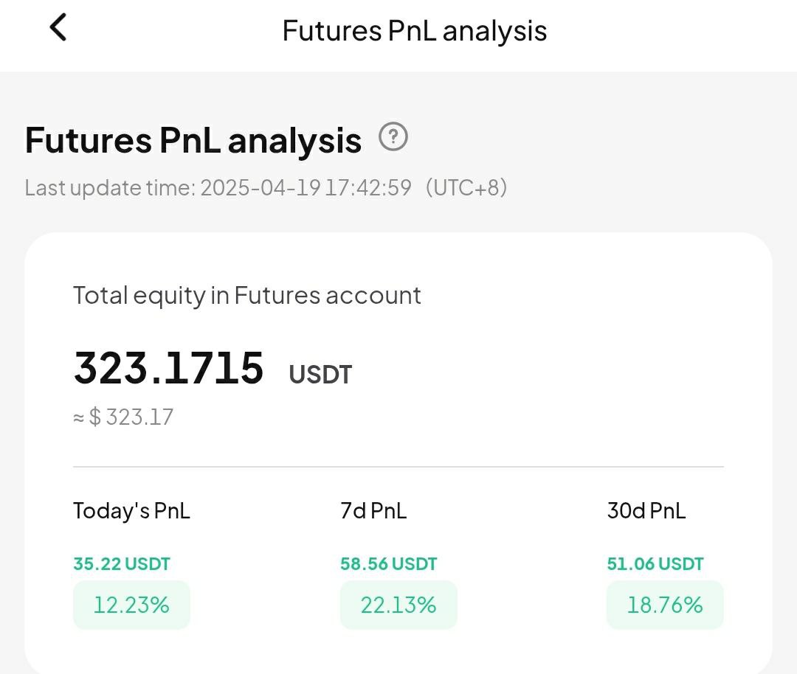Click the top bar Futures PnL analysis title

pyautogui.click(x=414, y=30)
